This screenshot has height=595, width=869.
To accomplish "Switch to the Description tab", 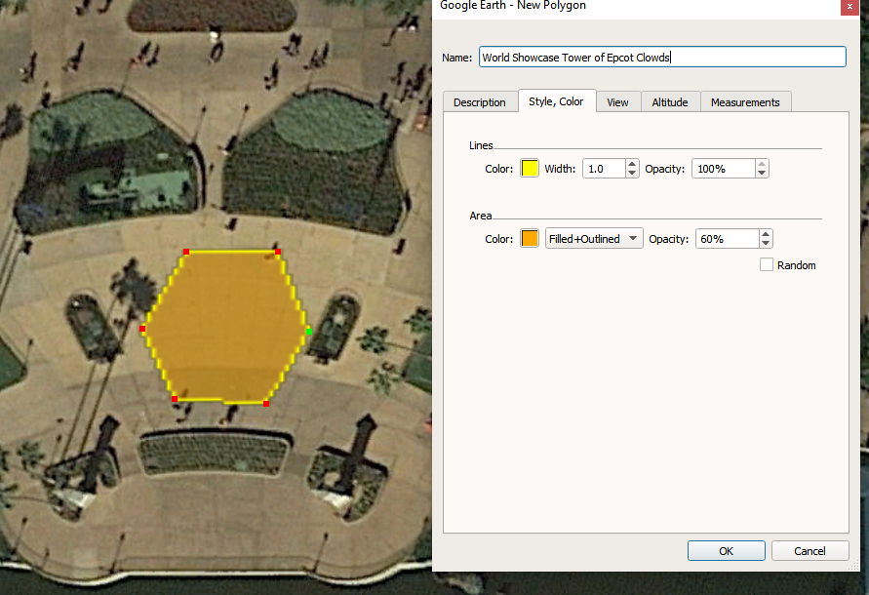I will (479, 102).
